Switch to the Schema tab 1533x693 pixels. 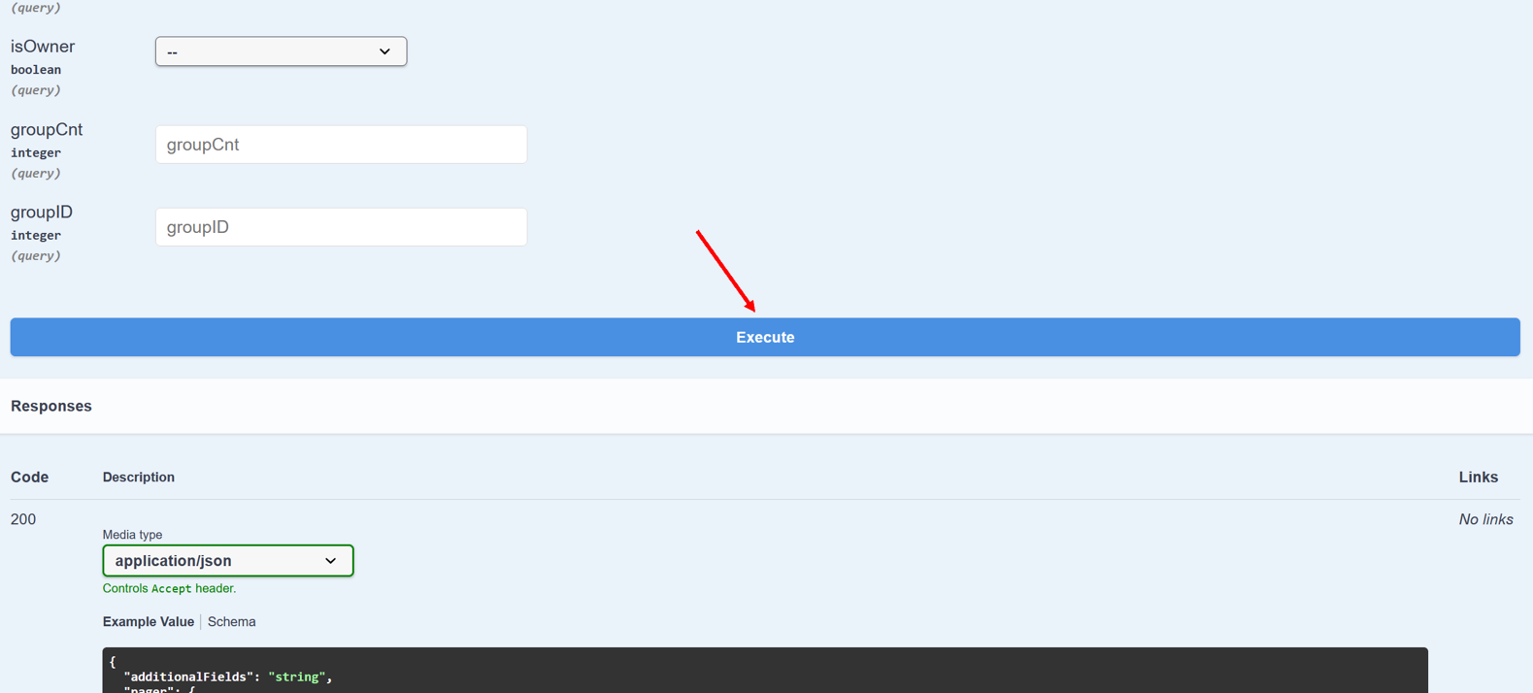[x=231, y=622]
